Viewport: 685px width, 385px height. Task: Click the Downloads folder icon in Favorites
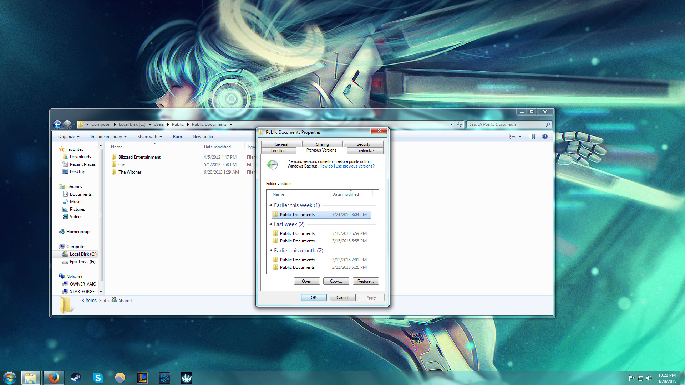click(x=65, y=157)
